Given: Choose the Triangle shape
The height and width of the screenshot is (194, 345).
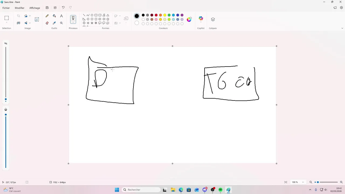Looking at the screenshot, I should (x=108, y=15).
